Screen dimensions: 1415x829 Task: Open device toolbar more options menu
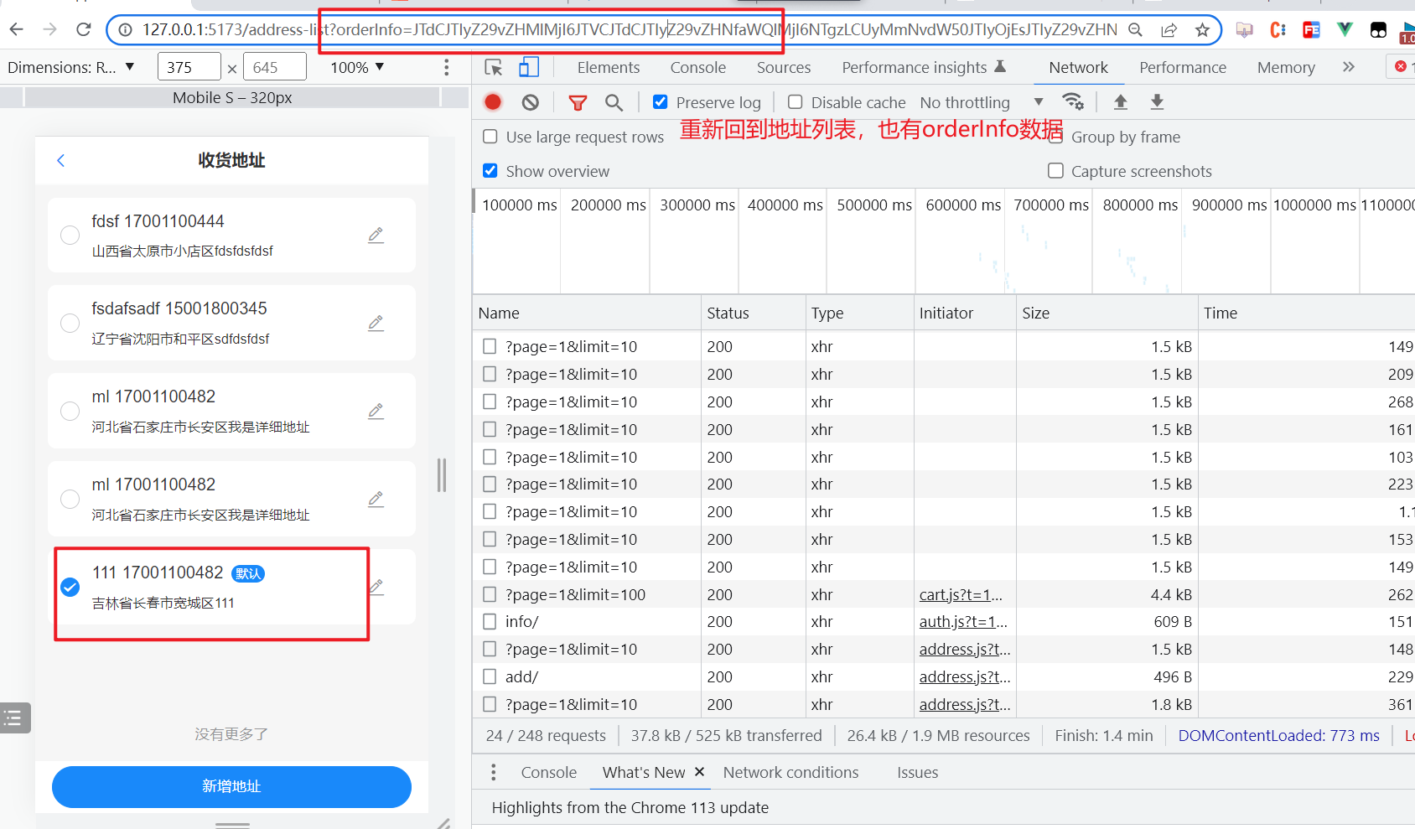pyautogui.click(x=446, y=67)
